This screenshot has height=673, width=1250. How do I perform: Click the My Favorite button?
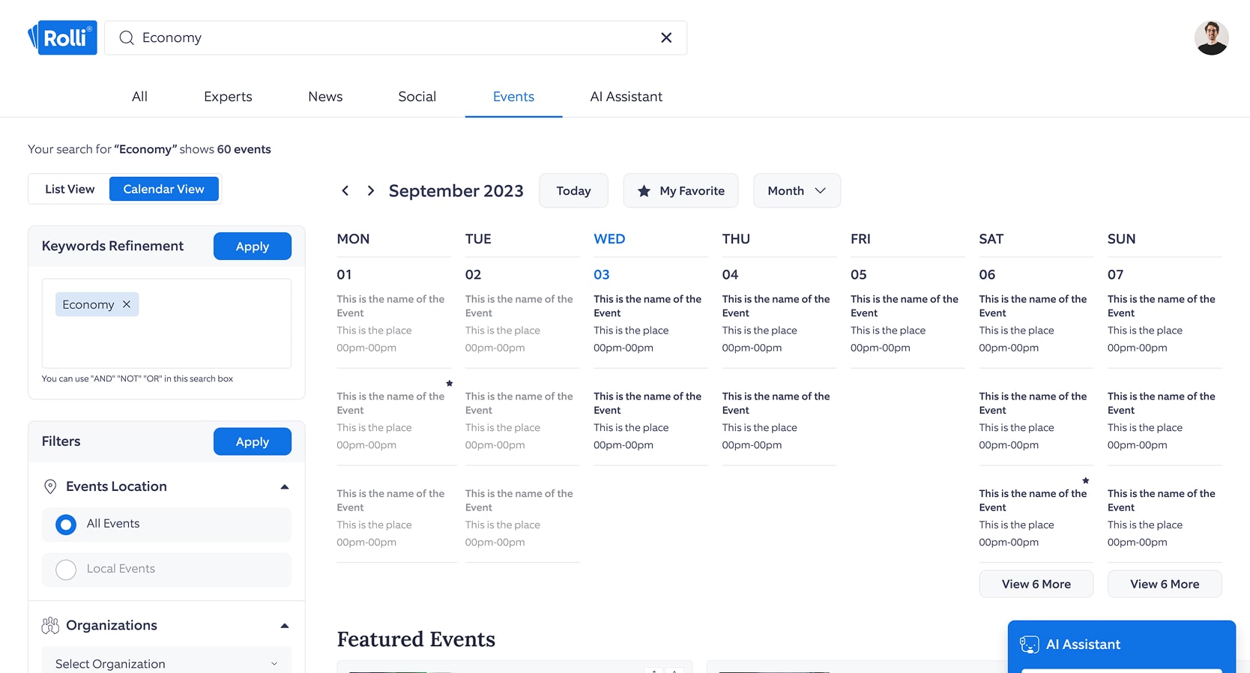coord(680,191)
